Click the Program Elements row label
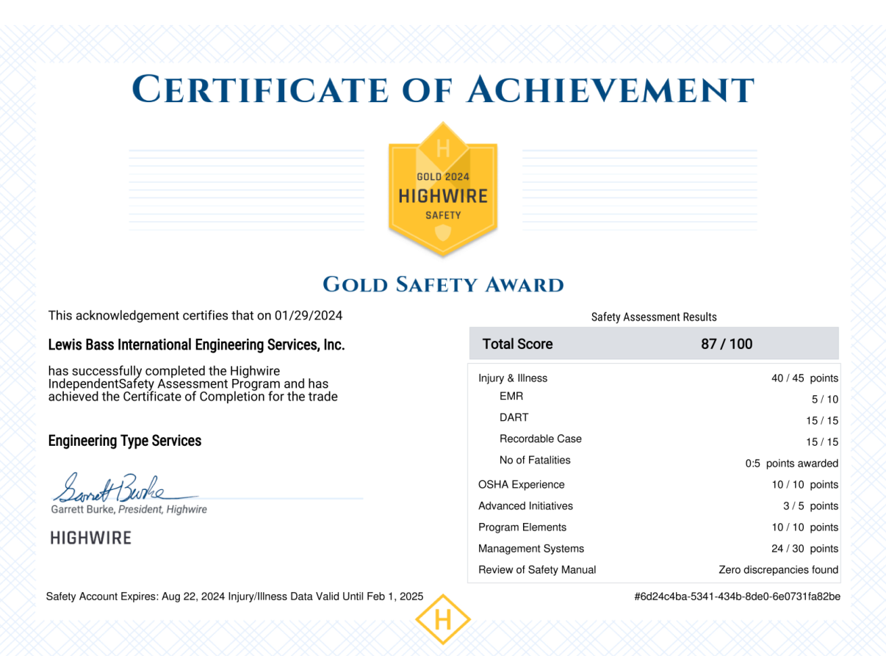This screenshot has width=886, height=656. tap(522, 527)
